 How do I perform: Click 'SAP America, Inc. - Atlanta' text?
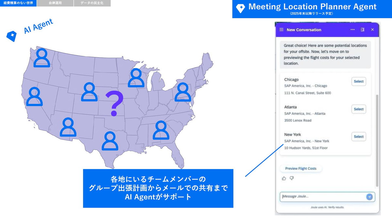305,113
